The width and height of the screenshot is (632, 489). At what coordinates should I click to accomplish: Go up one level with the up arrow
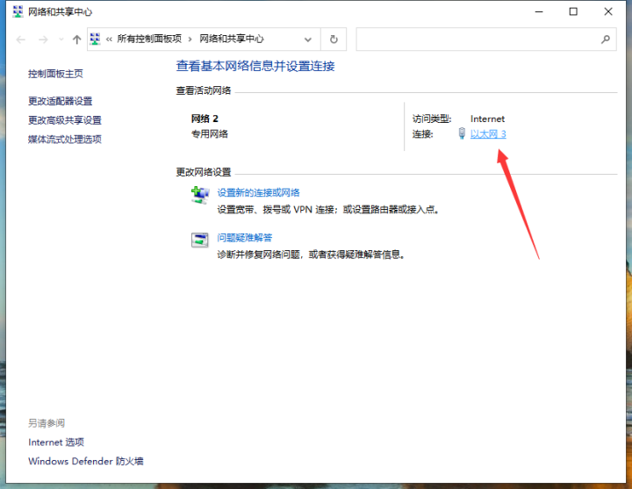76,40
